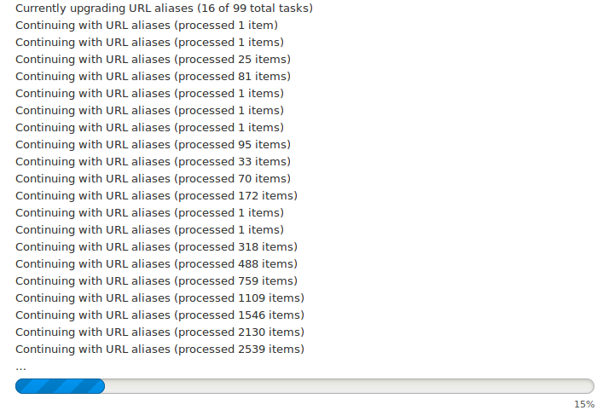This screenshot has width=603, height=416.
Task: Click the 'Currently upgrading URL aliases' status line
Action: (x=164, y=9)
